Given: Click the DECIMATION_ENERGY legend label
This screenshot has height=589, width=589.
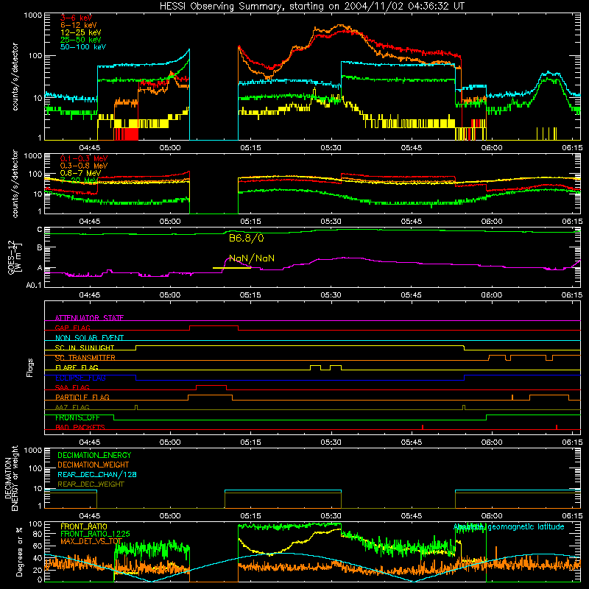Looking at the screenshot, I should point(94,455).
